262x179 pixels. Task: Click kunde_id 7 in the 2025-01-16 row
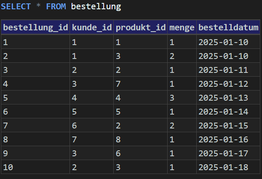pos(91,139)
